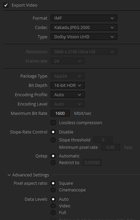Screen dimensions: 140x220
Task: Open the Bit Depth dropdown showing 16-bit HDR
Action: [x=68, y=85]
